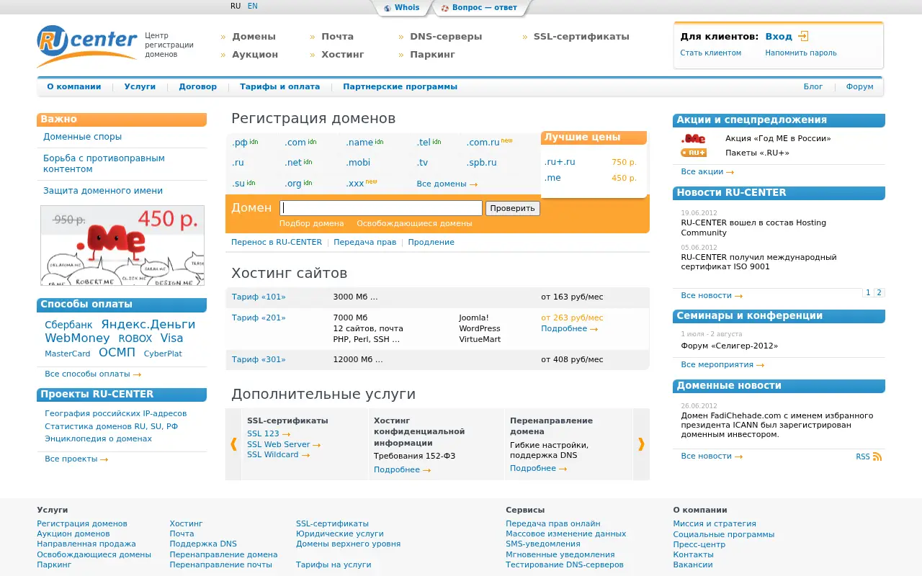Select О компании in navigation bar
Screen dimensions: 922x576
74,86
